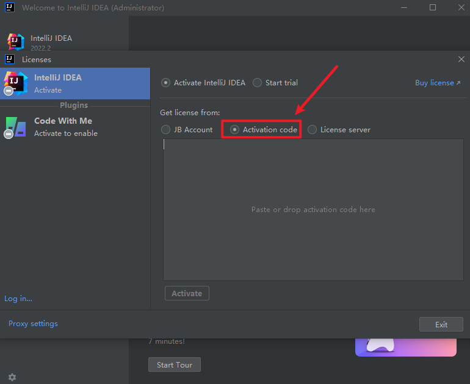Maximize the Welcome to IntelliJ IDEA window
This screenshot has width=470, height=384.
tap(433, 7)
